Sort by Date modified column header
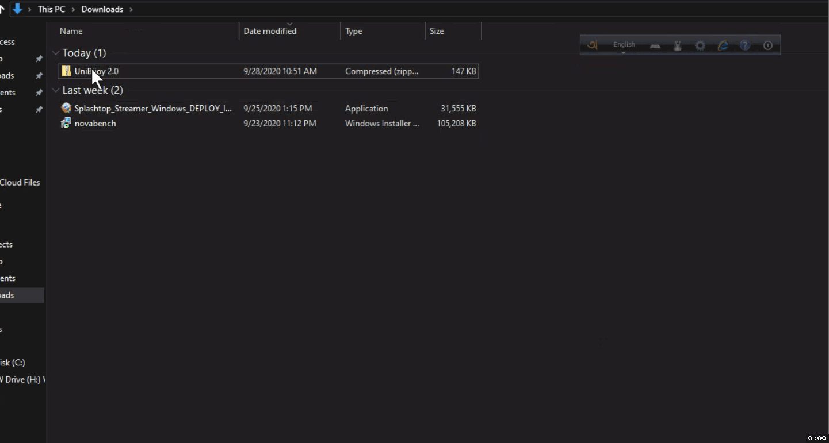Screen dimensions: 829x443 point(270,31)
